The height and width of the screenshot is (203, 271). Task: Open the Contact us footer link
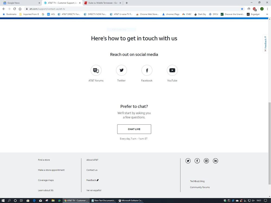point(92,170)
